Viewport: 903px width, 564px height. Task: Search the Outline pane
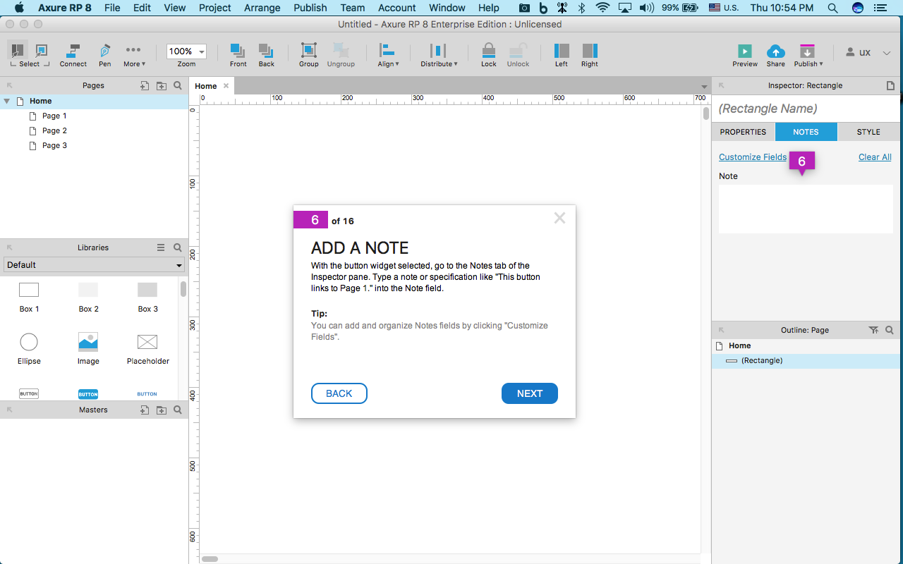coord(890,330)
